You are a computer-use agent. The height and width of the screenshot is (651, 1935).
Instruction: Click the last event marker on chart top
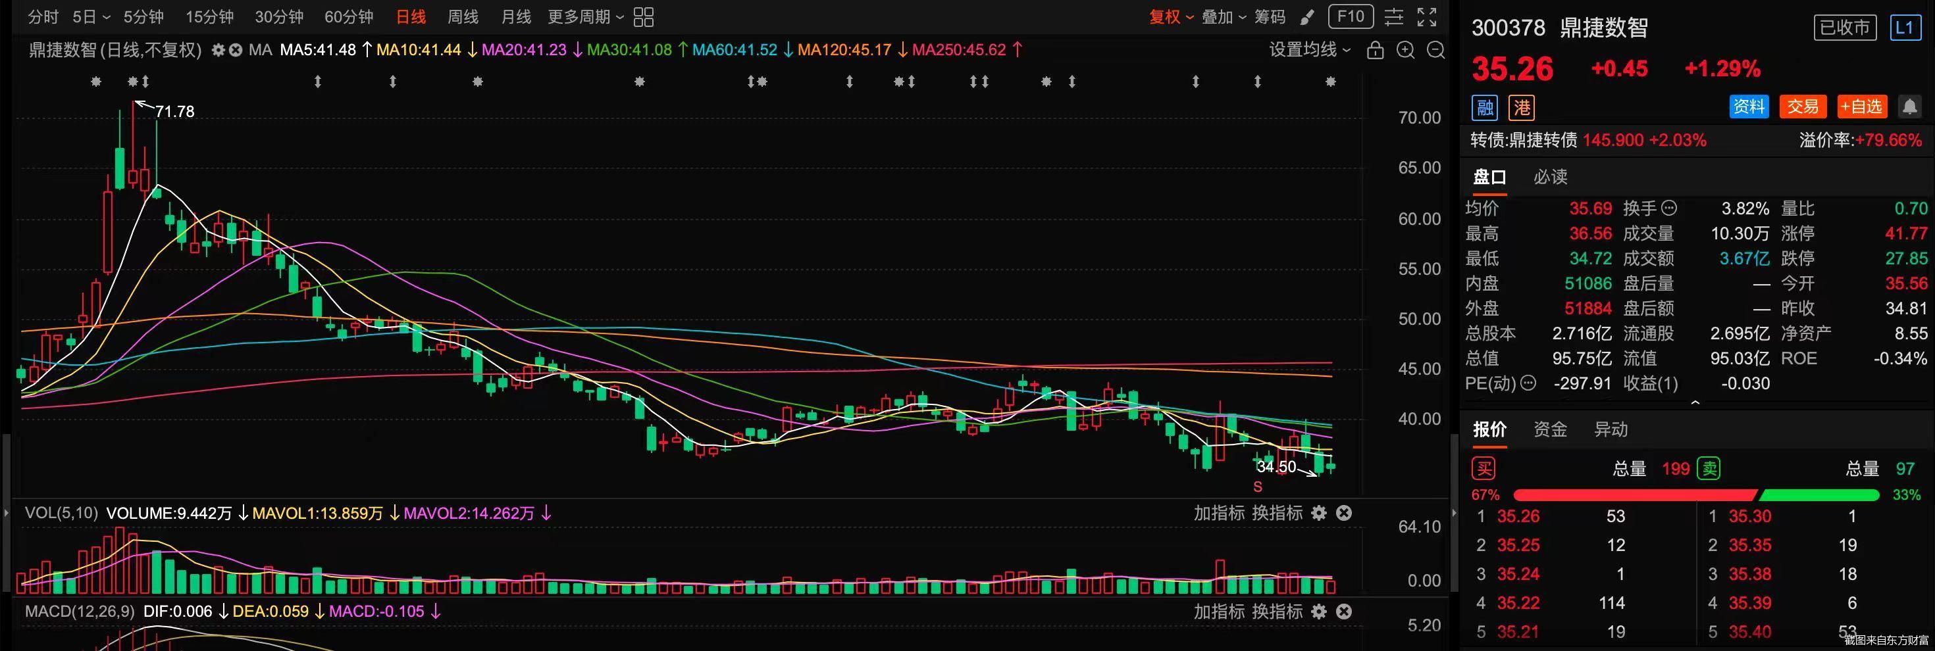(1330, 81)
